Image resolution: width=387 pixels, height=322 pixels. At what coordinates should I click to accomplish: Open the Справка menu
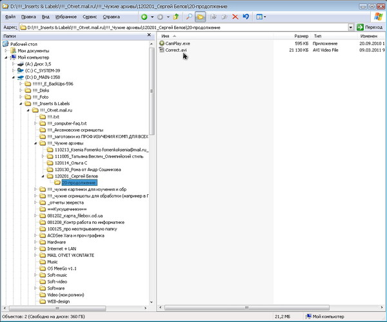112,17
